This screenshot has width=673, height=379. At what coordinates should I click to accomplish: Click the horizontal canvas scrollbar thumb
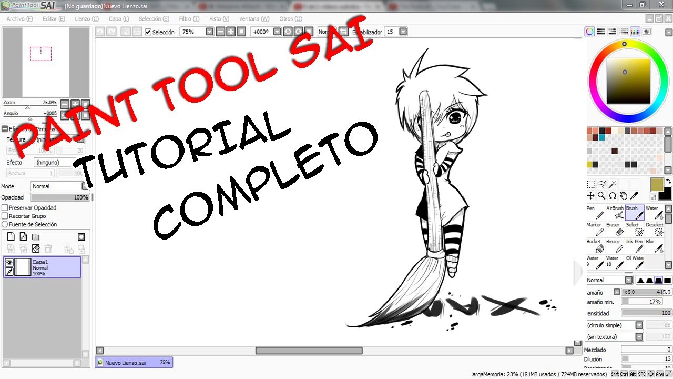[x=309, y=351]
